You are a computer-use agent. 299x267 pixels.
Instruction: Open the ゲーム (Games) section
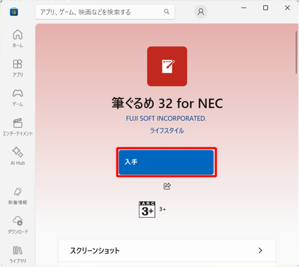coord(18,97)
